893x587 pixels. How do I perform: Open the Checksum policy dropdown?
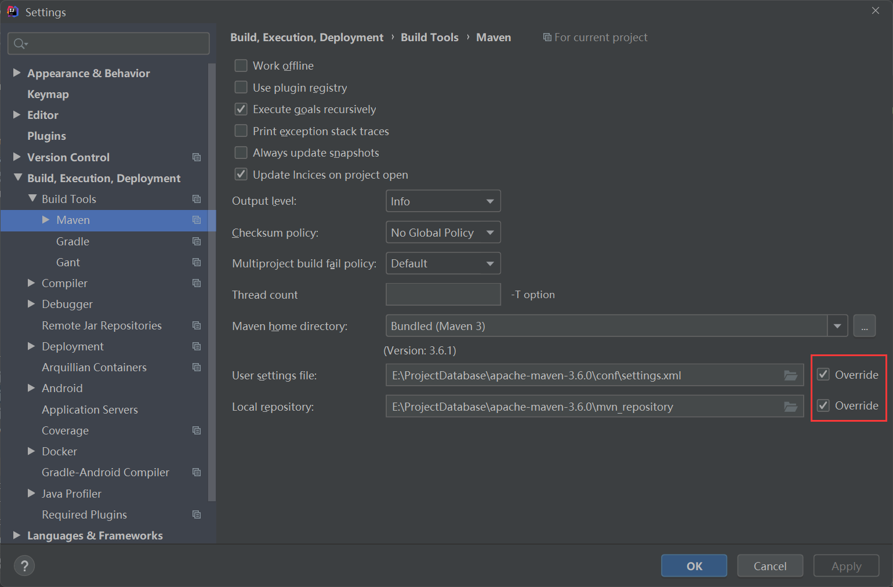coord(443,233)
